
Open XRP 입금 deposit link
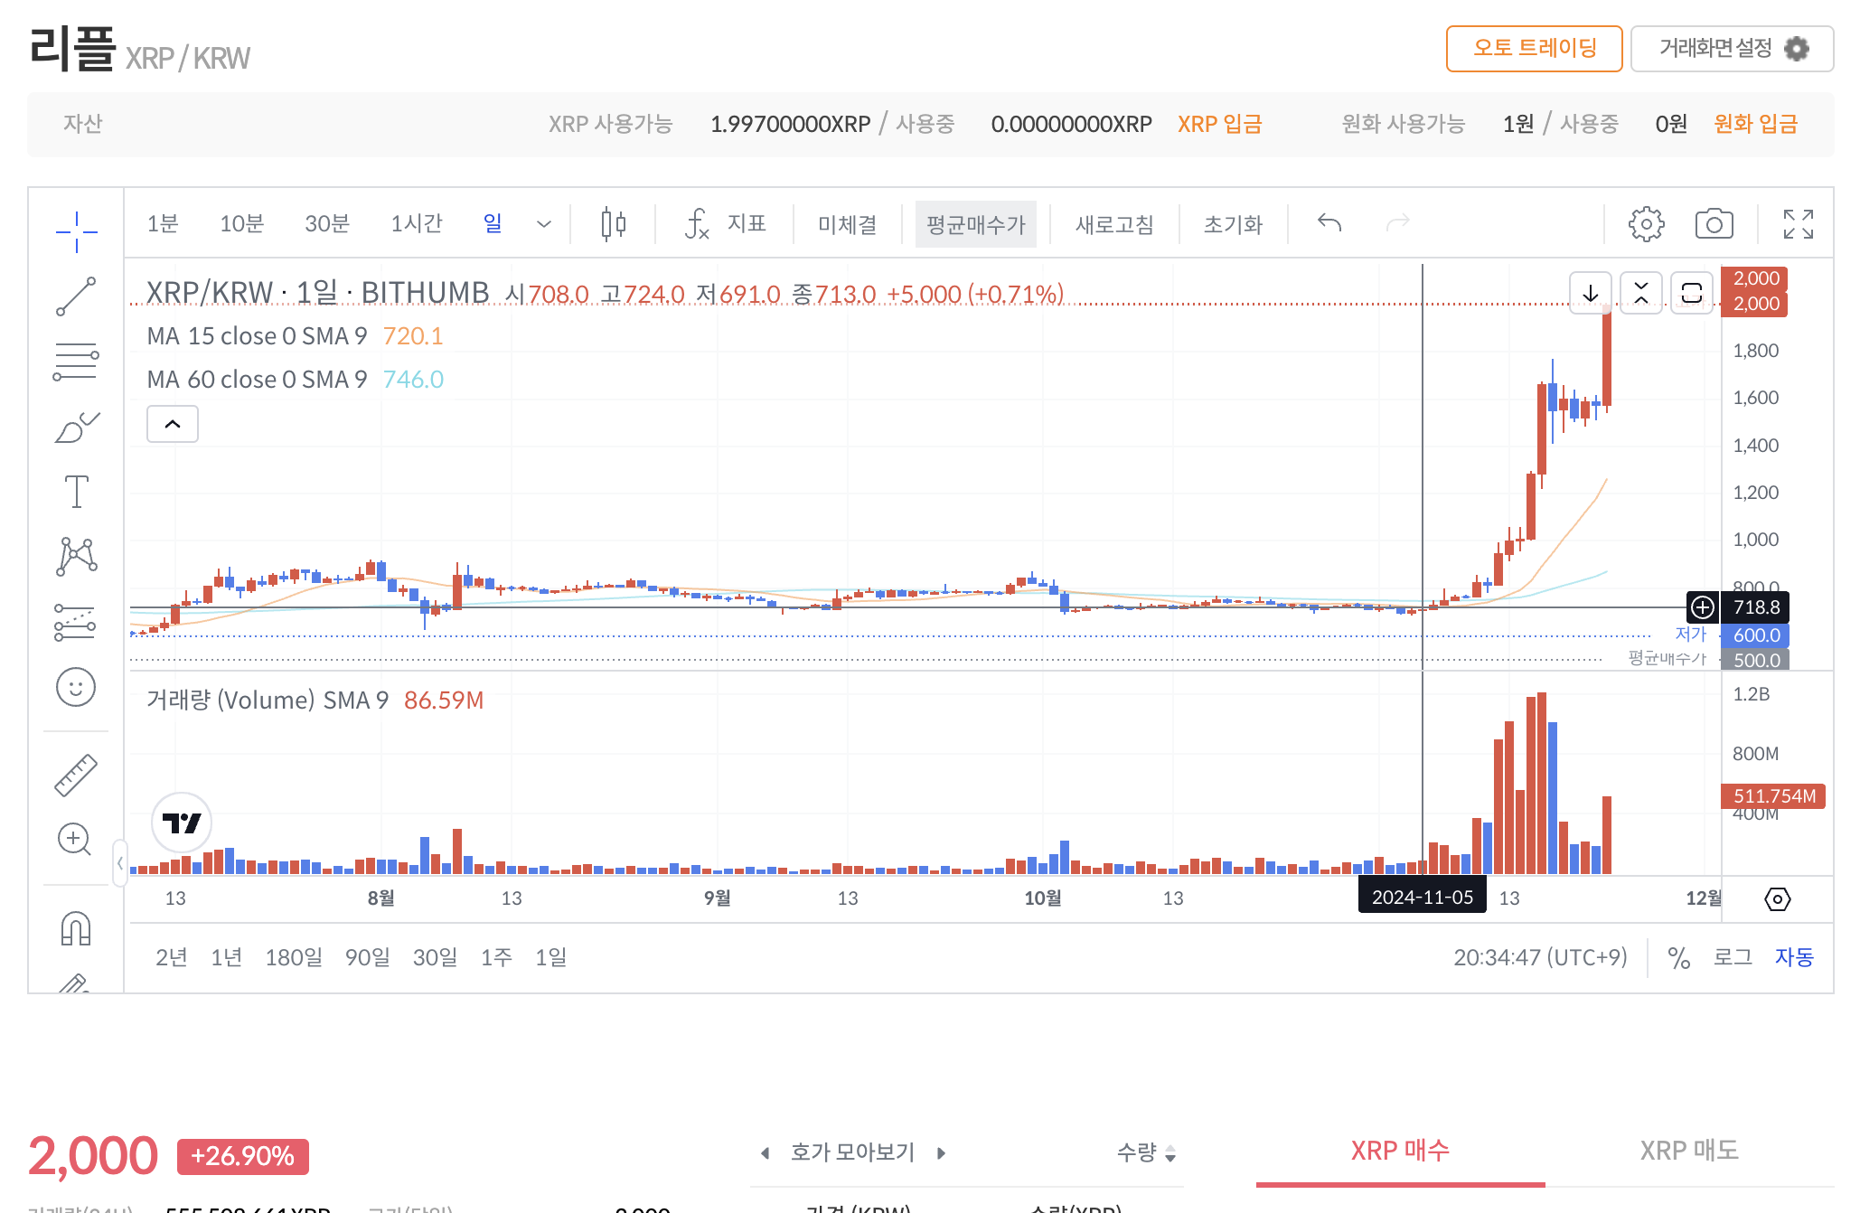click(x=1221, y=124)
